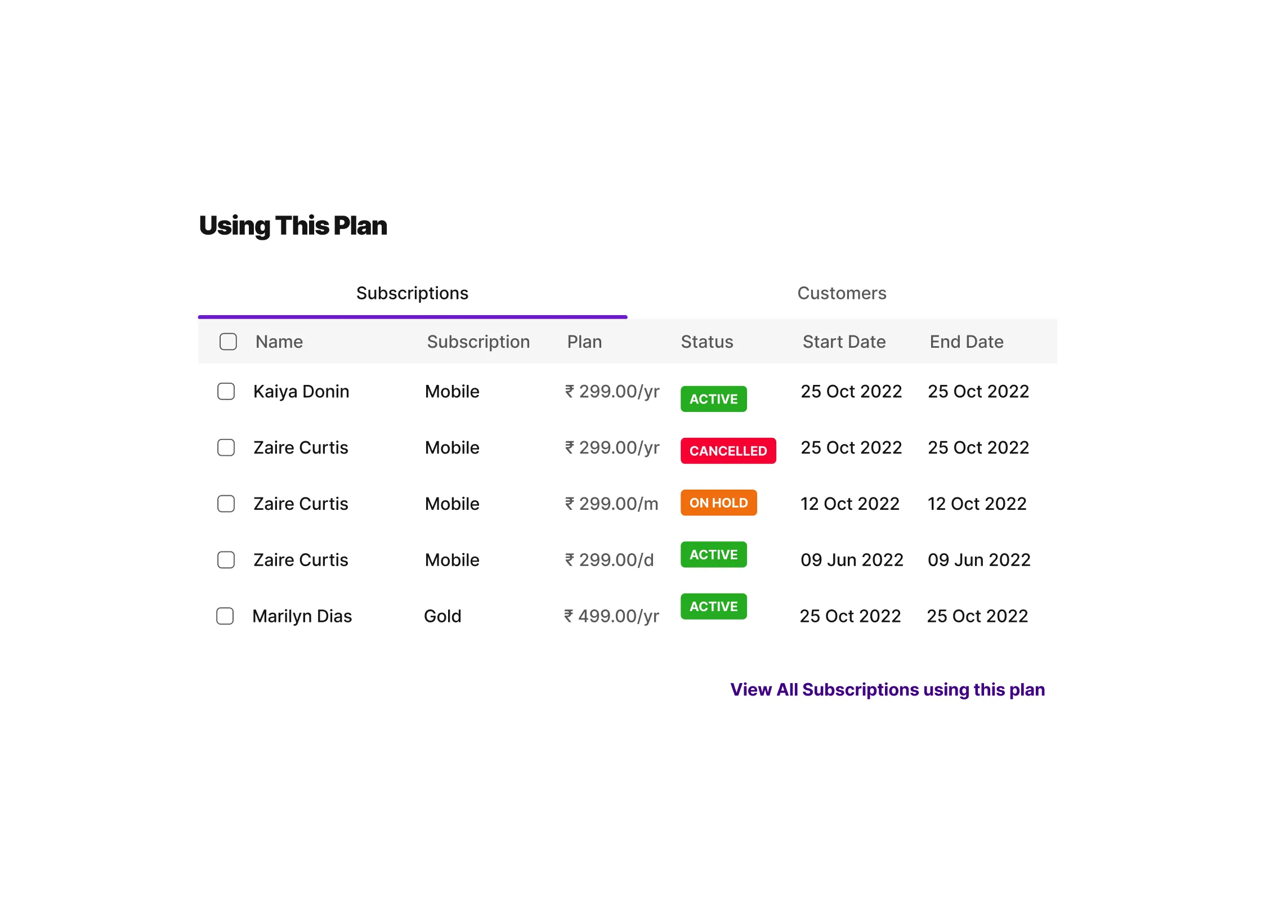Sort by the Name column header
The height and width of the screenshot is (906, 1261).
point(279,342)
